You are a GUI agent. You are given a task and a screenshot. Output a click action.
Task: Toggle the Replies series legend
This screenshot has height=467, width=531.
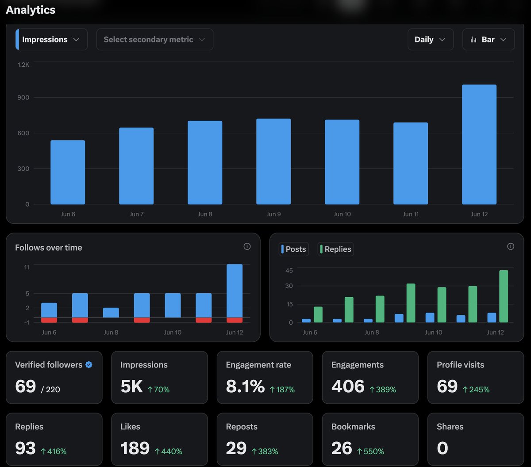(335, 249)
